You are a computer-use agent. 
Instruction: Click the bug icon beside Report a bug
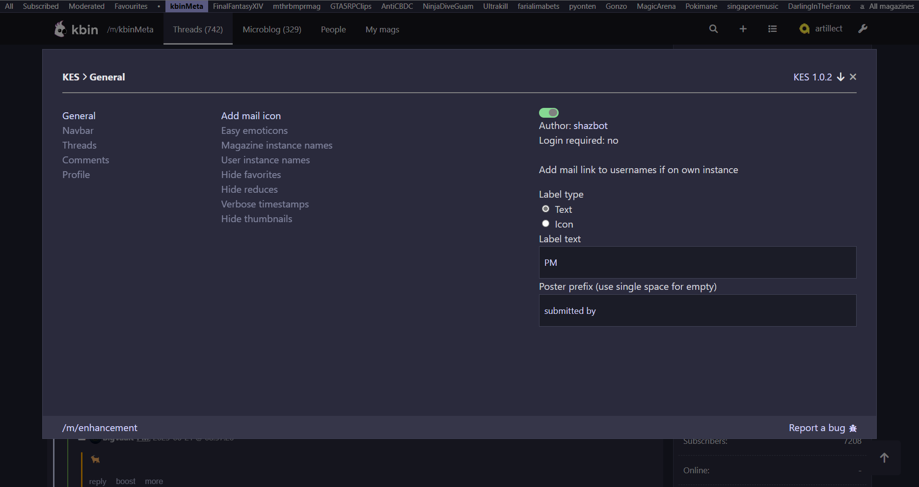(853, 428)
